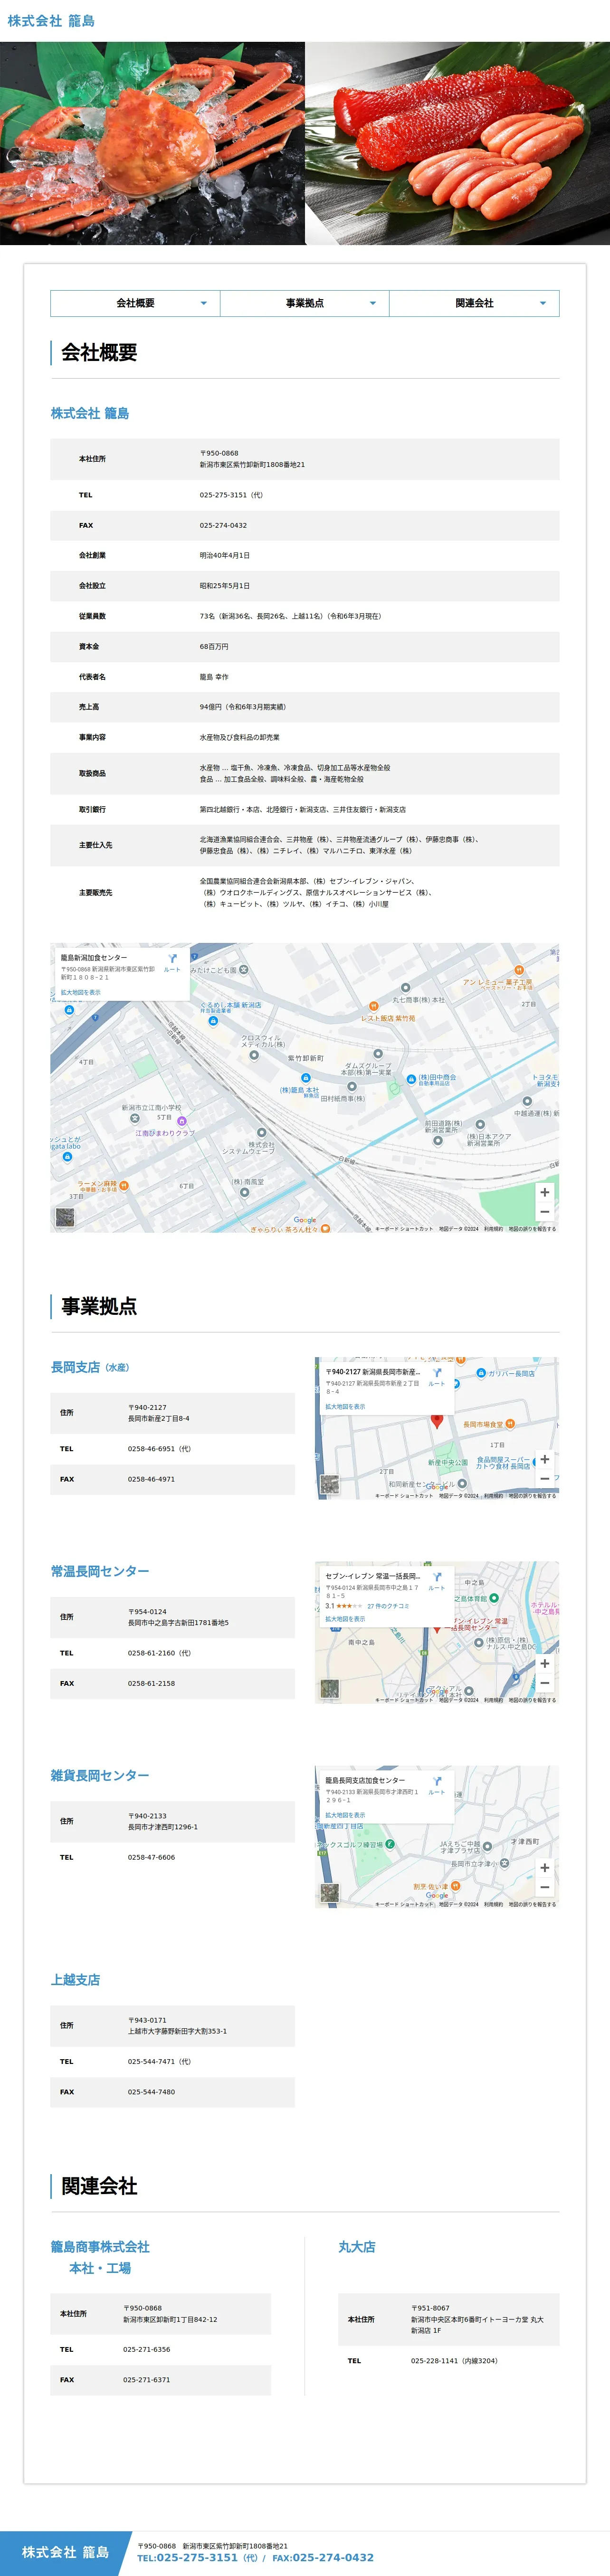Click ラーメン麻辣 restaurant marker on map
Viewport: 610px width, 2576px height.
[x=124, y=1186]
